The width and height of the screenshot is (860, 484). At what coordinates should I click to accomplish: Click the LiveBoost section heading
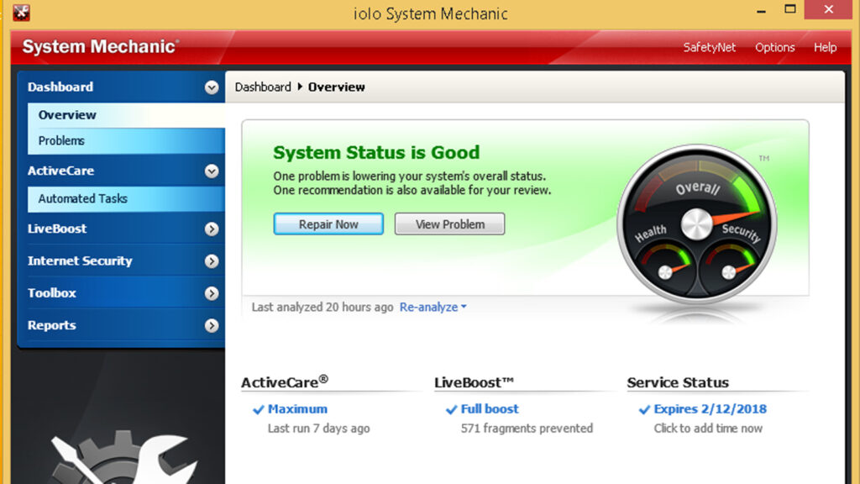click(x=474, y=382)
